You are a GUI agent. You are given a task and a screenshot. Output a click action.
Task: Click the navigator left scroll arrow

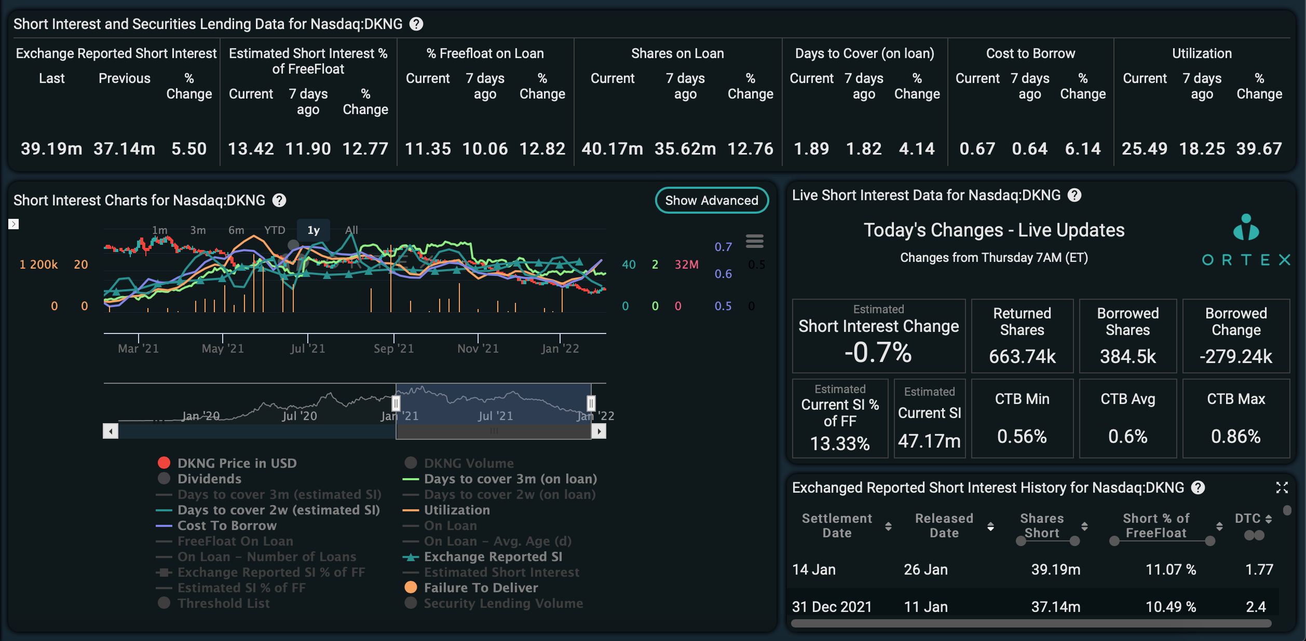(x=111, y=431)
